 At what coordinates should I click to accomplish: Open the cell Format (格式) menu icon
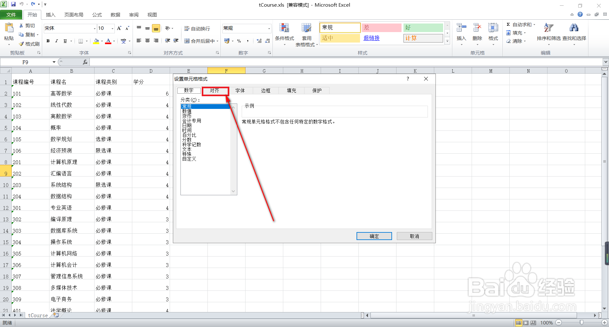(493, 28)
